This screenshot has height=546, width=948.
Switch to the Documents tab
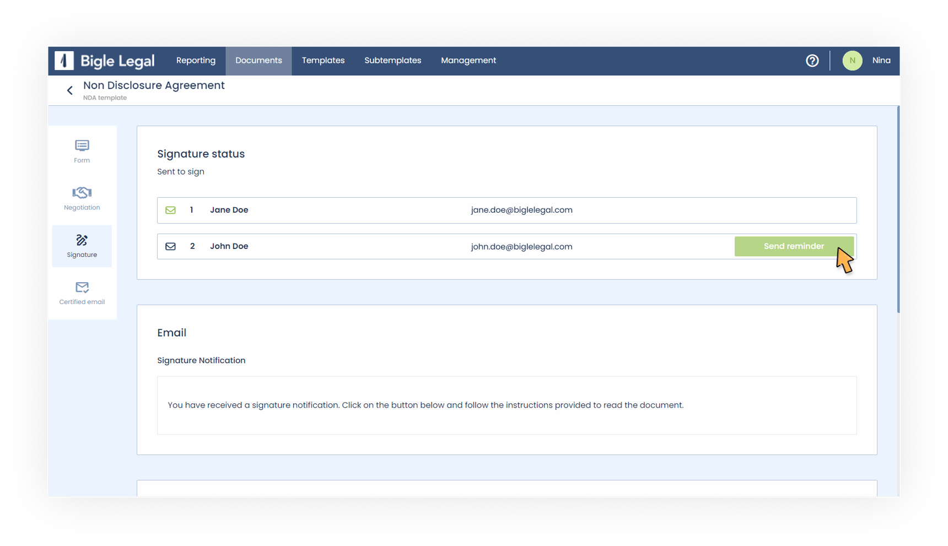click(x=258, y=61)
